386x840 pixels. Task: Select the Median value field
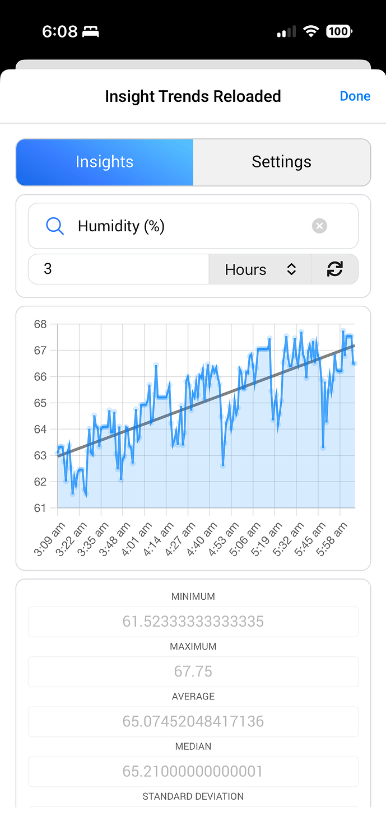tap(193, 771)
